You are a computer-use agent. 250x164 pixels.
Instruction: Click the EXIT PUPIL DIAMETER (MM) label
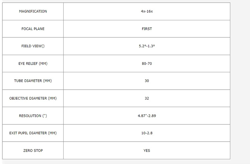[33, 133]
